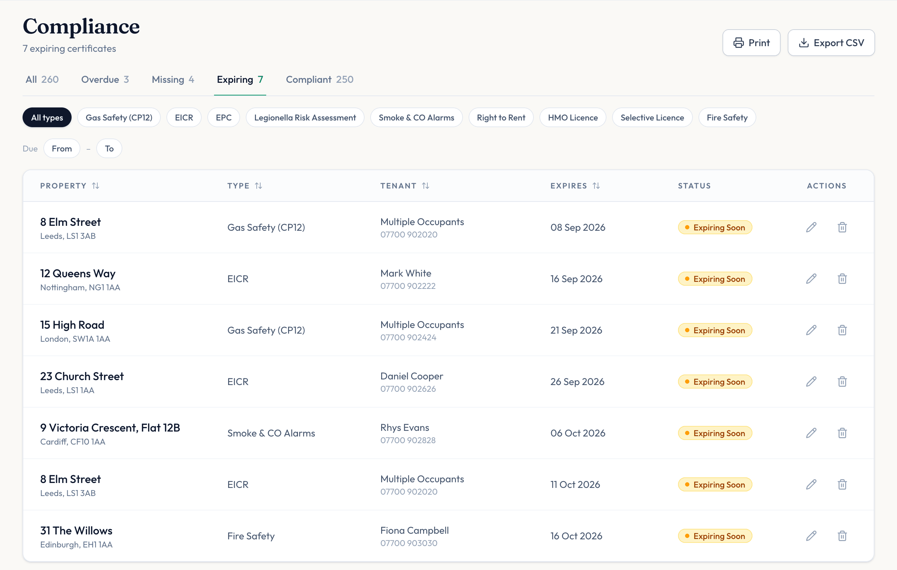Open 23 Church Street property row
The height and width of the screenshot is (570, 897).
(448, 382)
